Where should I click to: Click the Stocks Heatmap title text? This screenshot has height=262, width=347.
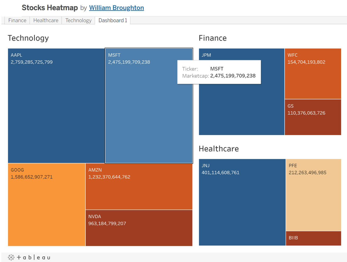pyautogui.click(x=50, y=8)
